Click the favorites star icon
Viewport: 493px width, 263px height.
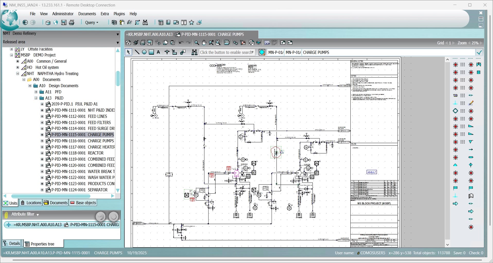[x=191, y=23]
